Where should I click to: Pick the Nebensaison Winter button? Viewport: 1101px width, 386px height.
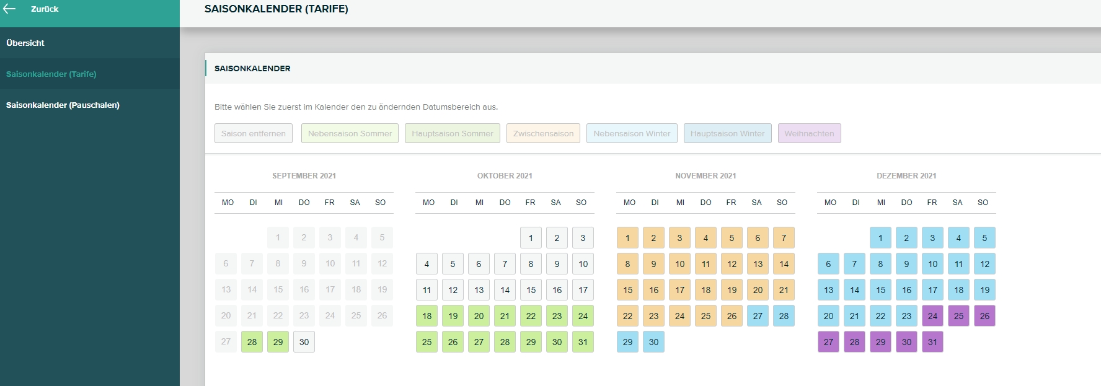click(632, 133)
